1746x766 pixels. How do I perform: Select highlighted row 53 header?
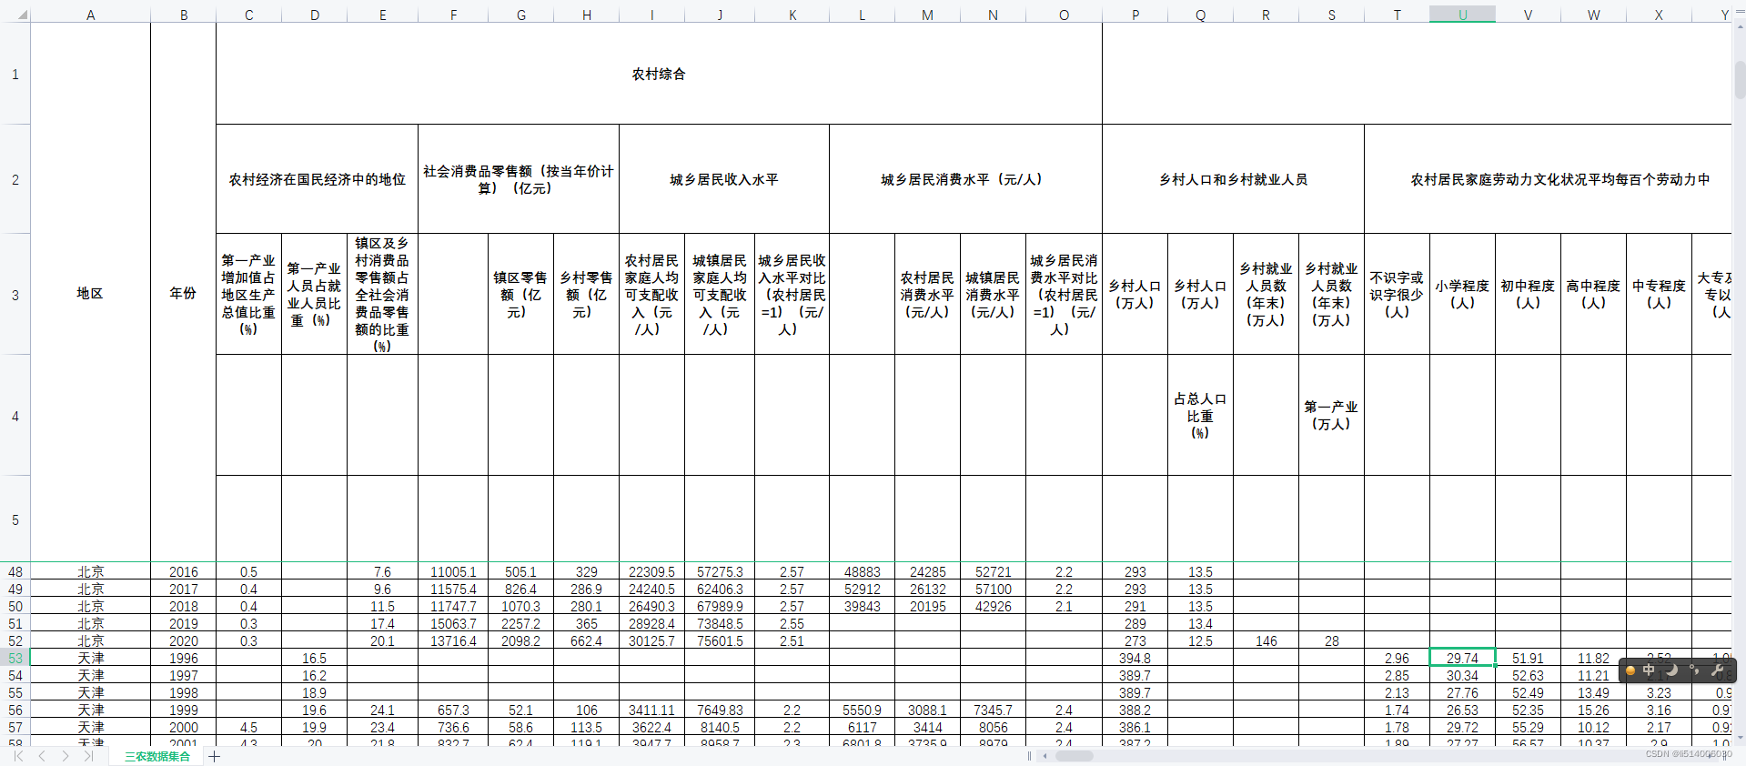(15, 658)
